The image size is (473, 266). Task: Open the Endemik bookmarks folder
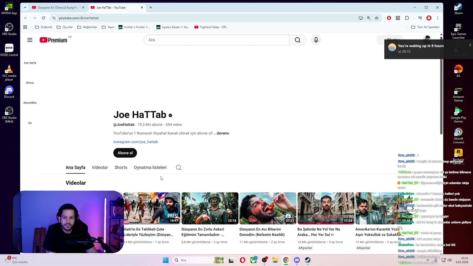44,27
